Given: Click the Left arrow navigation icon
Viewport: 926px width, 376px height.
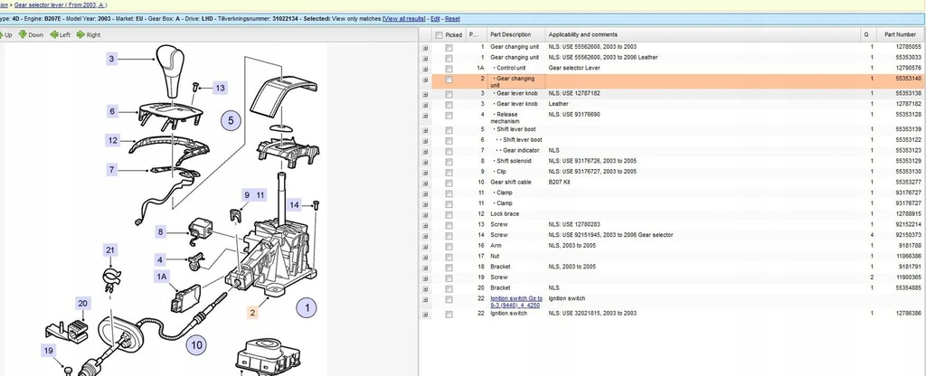Looking at the screenshot, I should pyautogui.click(x=54, y=35).
